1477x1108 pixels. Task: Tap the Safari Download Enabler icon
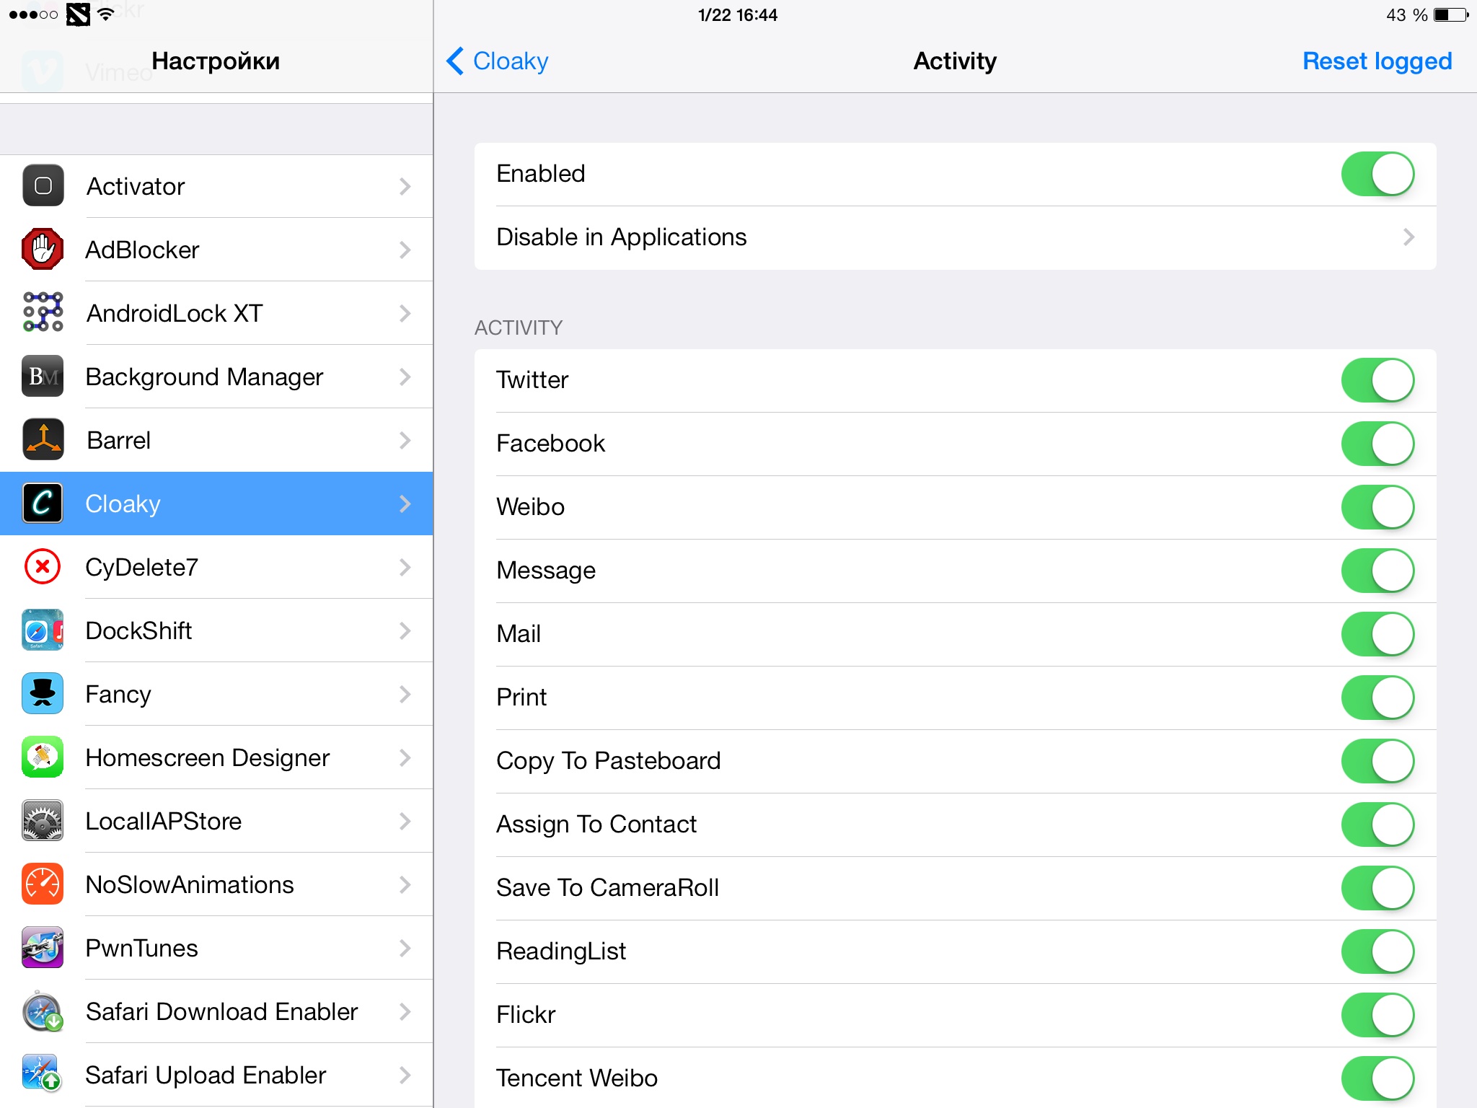click(43, 1011)
